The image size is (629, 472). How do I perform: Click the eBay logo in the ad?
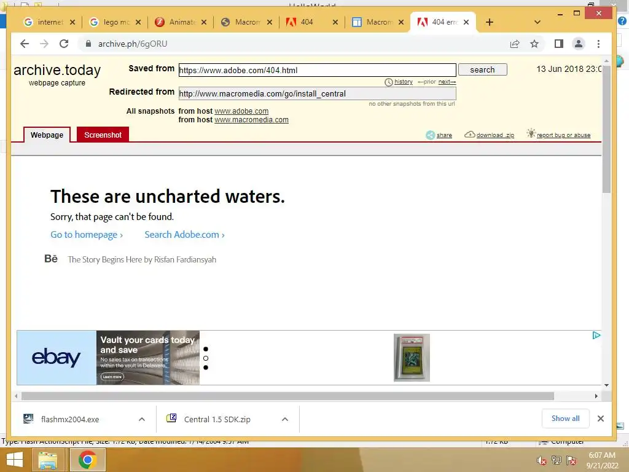pyautogui.click(x=56, y=357)
